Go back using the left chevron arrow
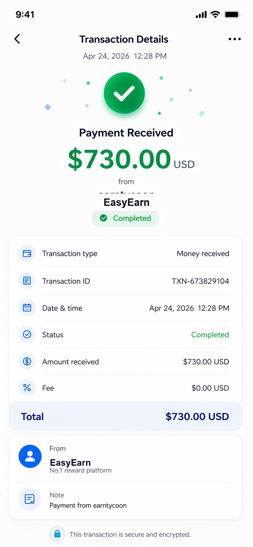The image size is (253, 547). (17, 39)
